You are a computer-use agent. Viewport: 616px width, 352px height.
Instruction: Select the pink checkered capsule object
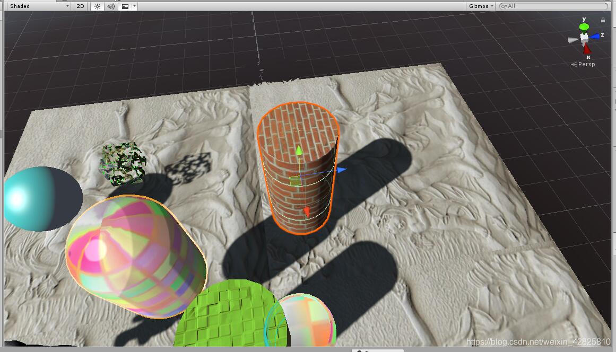tap(135, 257)
